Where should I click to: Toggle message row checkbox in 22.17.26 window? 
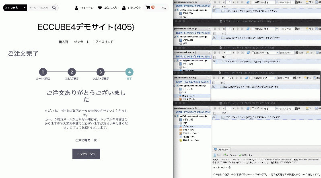click(x=214, y=61)
